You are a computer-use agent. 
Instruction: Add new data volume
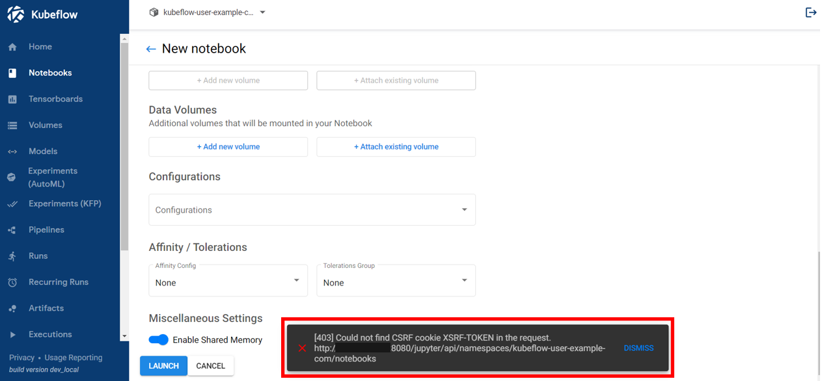[x=228, y=147]
